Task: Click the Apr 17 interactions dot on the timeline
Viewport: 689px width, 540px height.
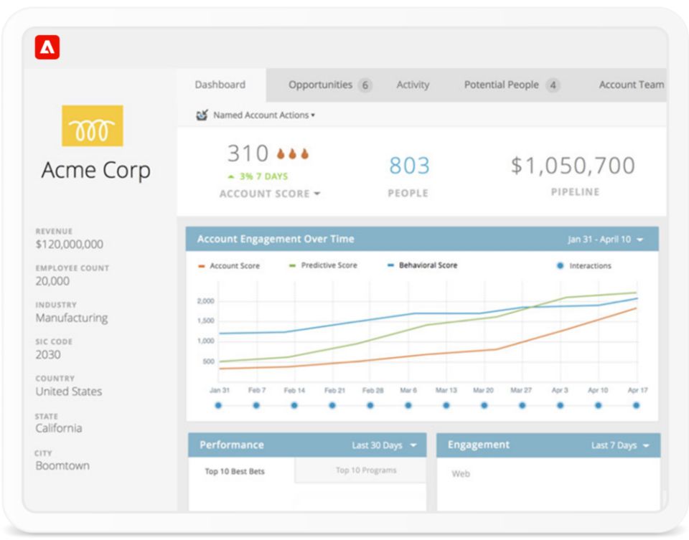Action: point(635,404)
